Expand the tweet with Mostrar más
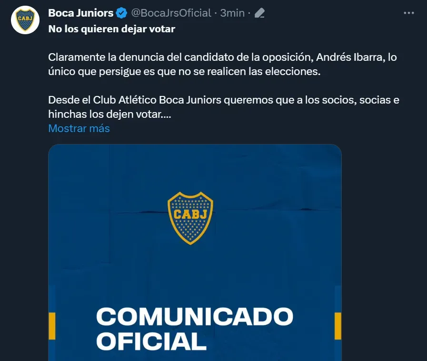The width and height of the screenshot is (427, 361). tap(79, 128)
